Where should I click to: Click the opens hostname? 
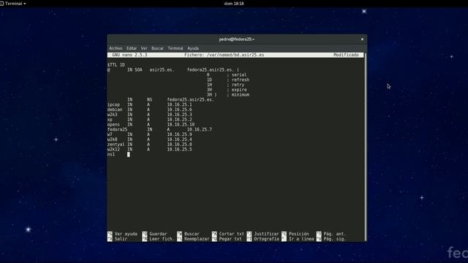point(114,125)
